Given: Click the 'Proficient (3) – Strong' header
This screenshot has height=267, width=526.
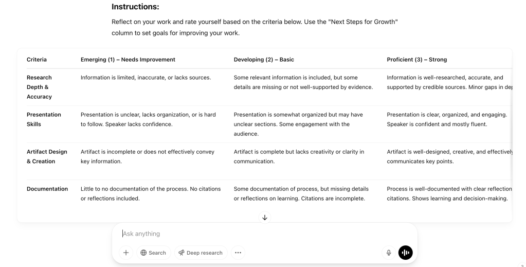Looking at the screenshot, I should pos(416,60).
